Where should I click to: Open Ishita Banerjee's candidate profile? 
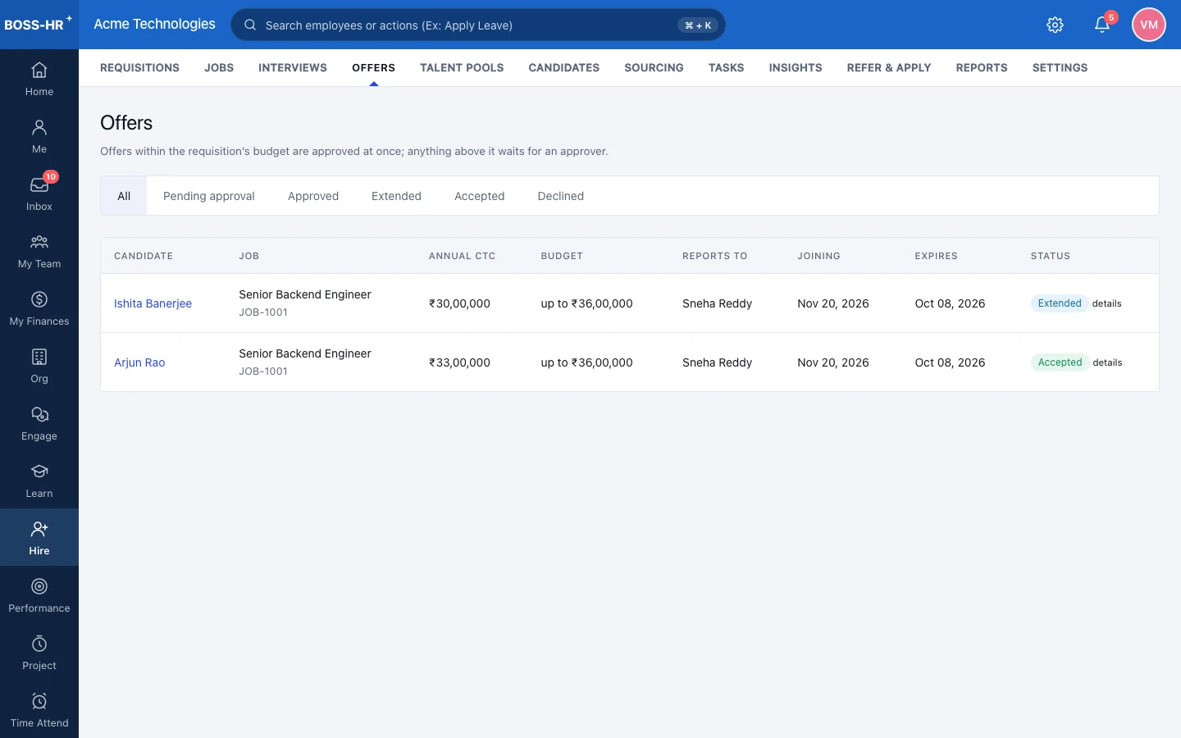point(153,303)
